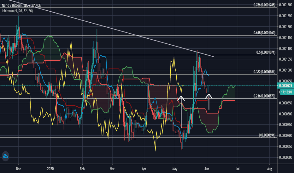Click the 0.0001250 price axis label
Screen dimensions: 294x173
coord(285,16)
